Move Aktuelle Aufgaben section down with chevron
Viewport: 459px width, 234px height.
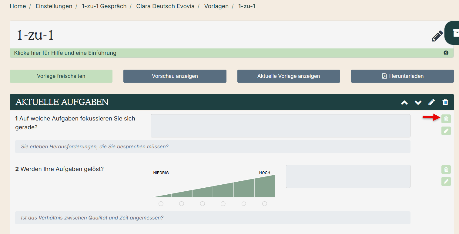tap(418, 102)
